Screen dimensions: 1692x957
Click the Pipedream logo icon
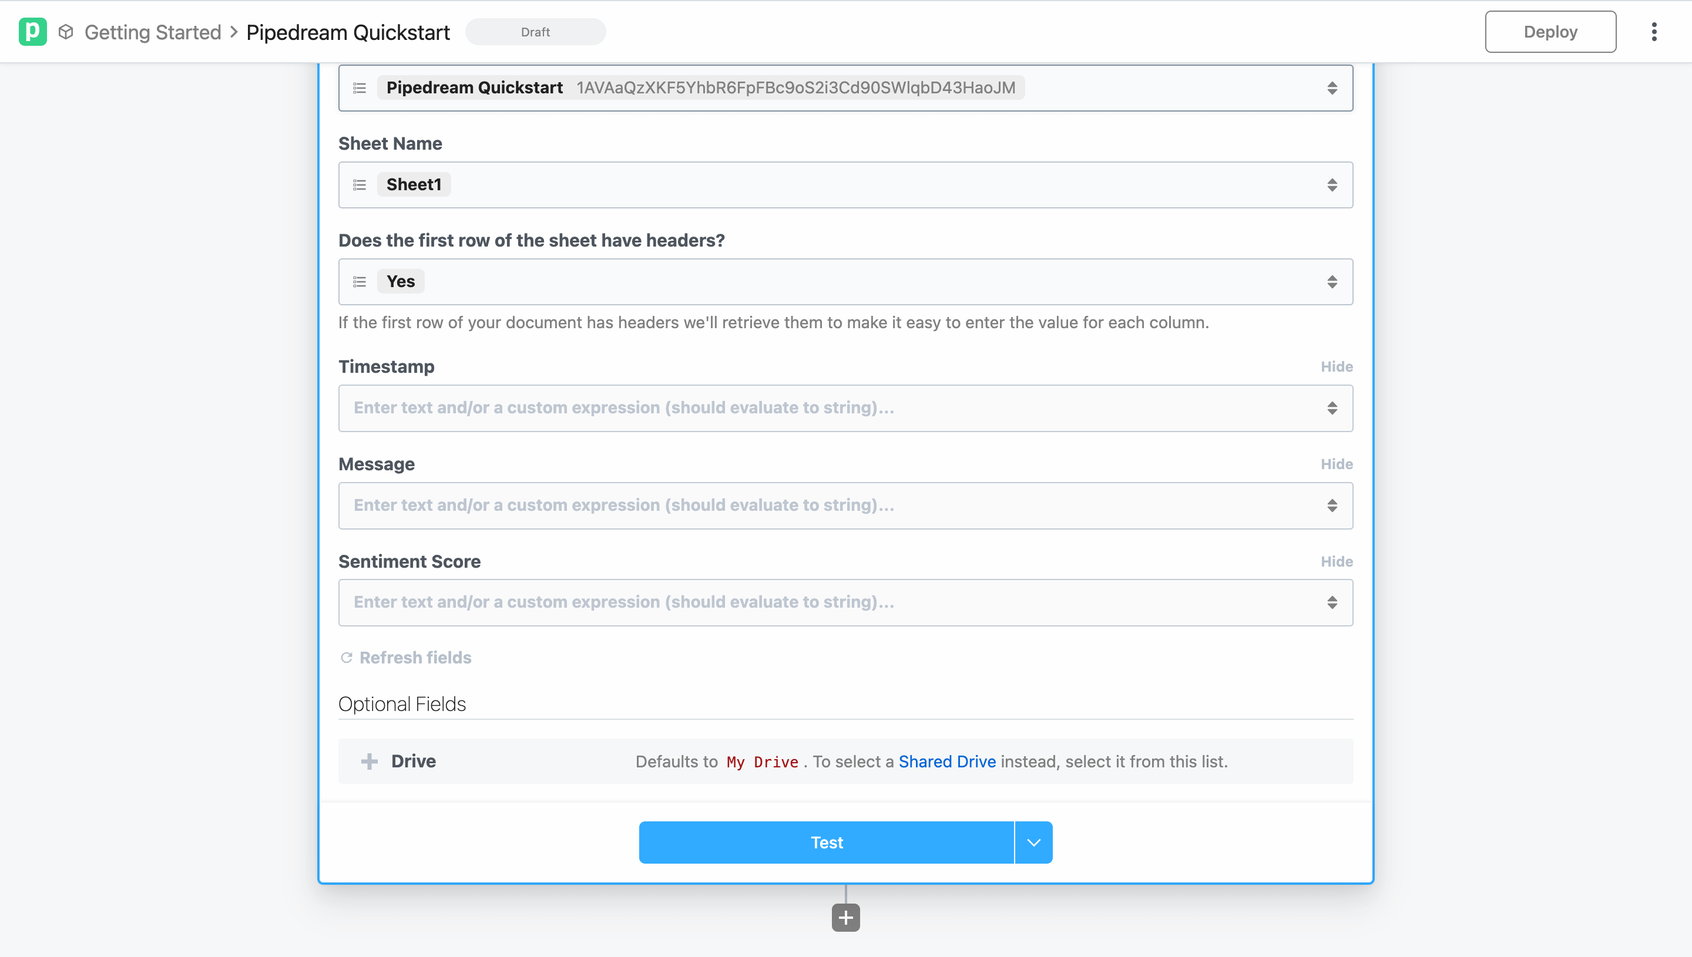coord(32,32)
